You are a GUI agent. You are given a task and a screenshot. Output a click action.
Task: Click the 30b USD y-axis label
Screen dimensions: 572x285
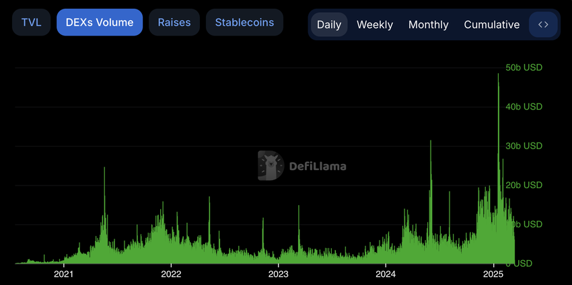(524, 146)
